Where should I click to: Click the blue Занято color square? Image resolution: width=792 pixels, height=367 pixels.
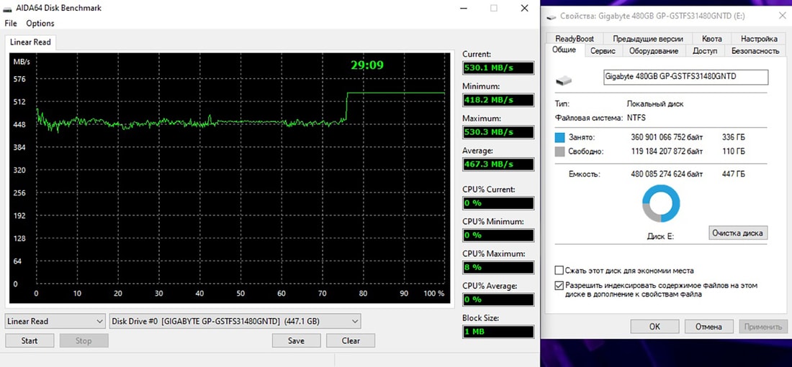(x=561, y=136)
